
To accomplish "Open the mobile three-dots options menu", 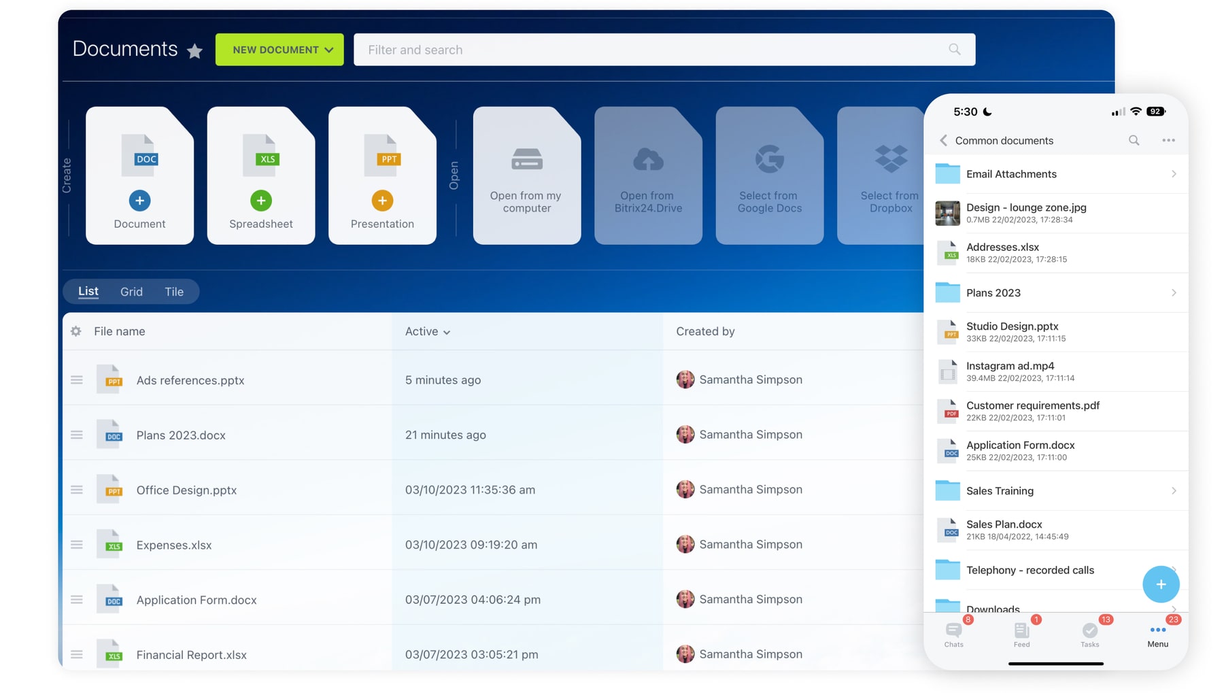I will (1168, 140).
